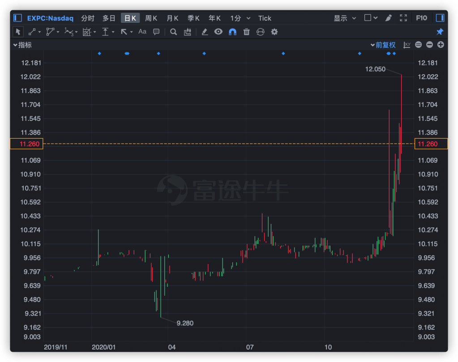The image size is (458, 362).
Task: Click the magnifier search icon
Action: [x=174, y=32]
